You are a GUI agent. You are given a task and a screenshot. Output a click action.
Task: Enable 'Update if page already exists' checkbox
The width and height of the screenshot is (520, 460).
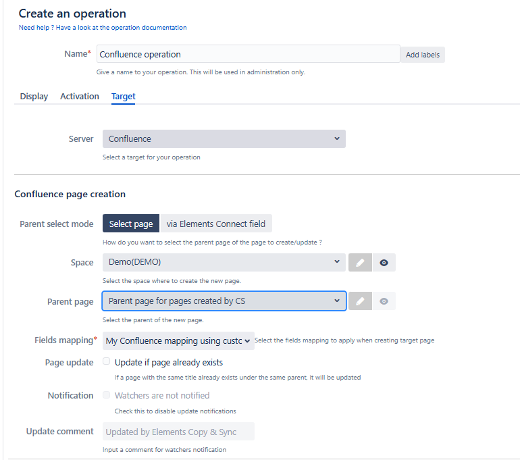click(107, 361)
